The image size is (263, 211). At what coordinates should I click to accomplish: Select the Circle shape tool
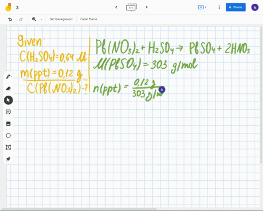(8, 136)
